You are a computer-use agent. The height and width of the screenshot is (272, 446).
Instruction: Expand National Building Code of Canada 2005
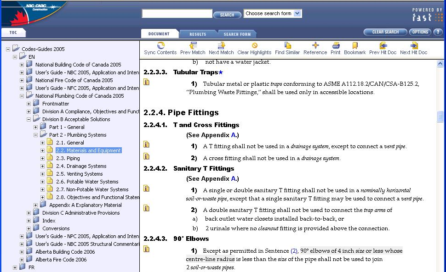(22, 65)
